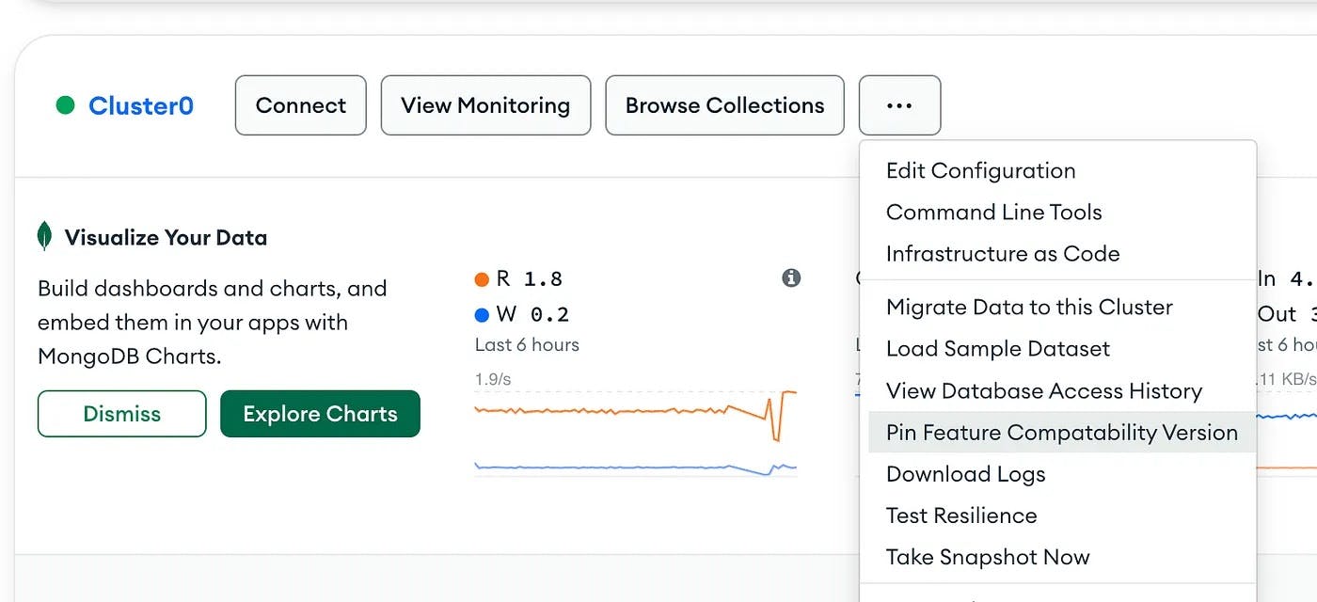Click the blue W legend dot
Viewport: 1317px width, 602px height.
click(x=482, y=315)
